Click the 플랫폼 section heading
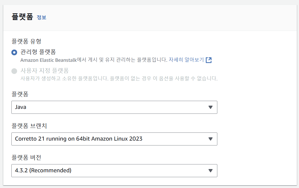 [x=22, y=17]
